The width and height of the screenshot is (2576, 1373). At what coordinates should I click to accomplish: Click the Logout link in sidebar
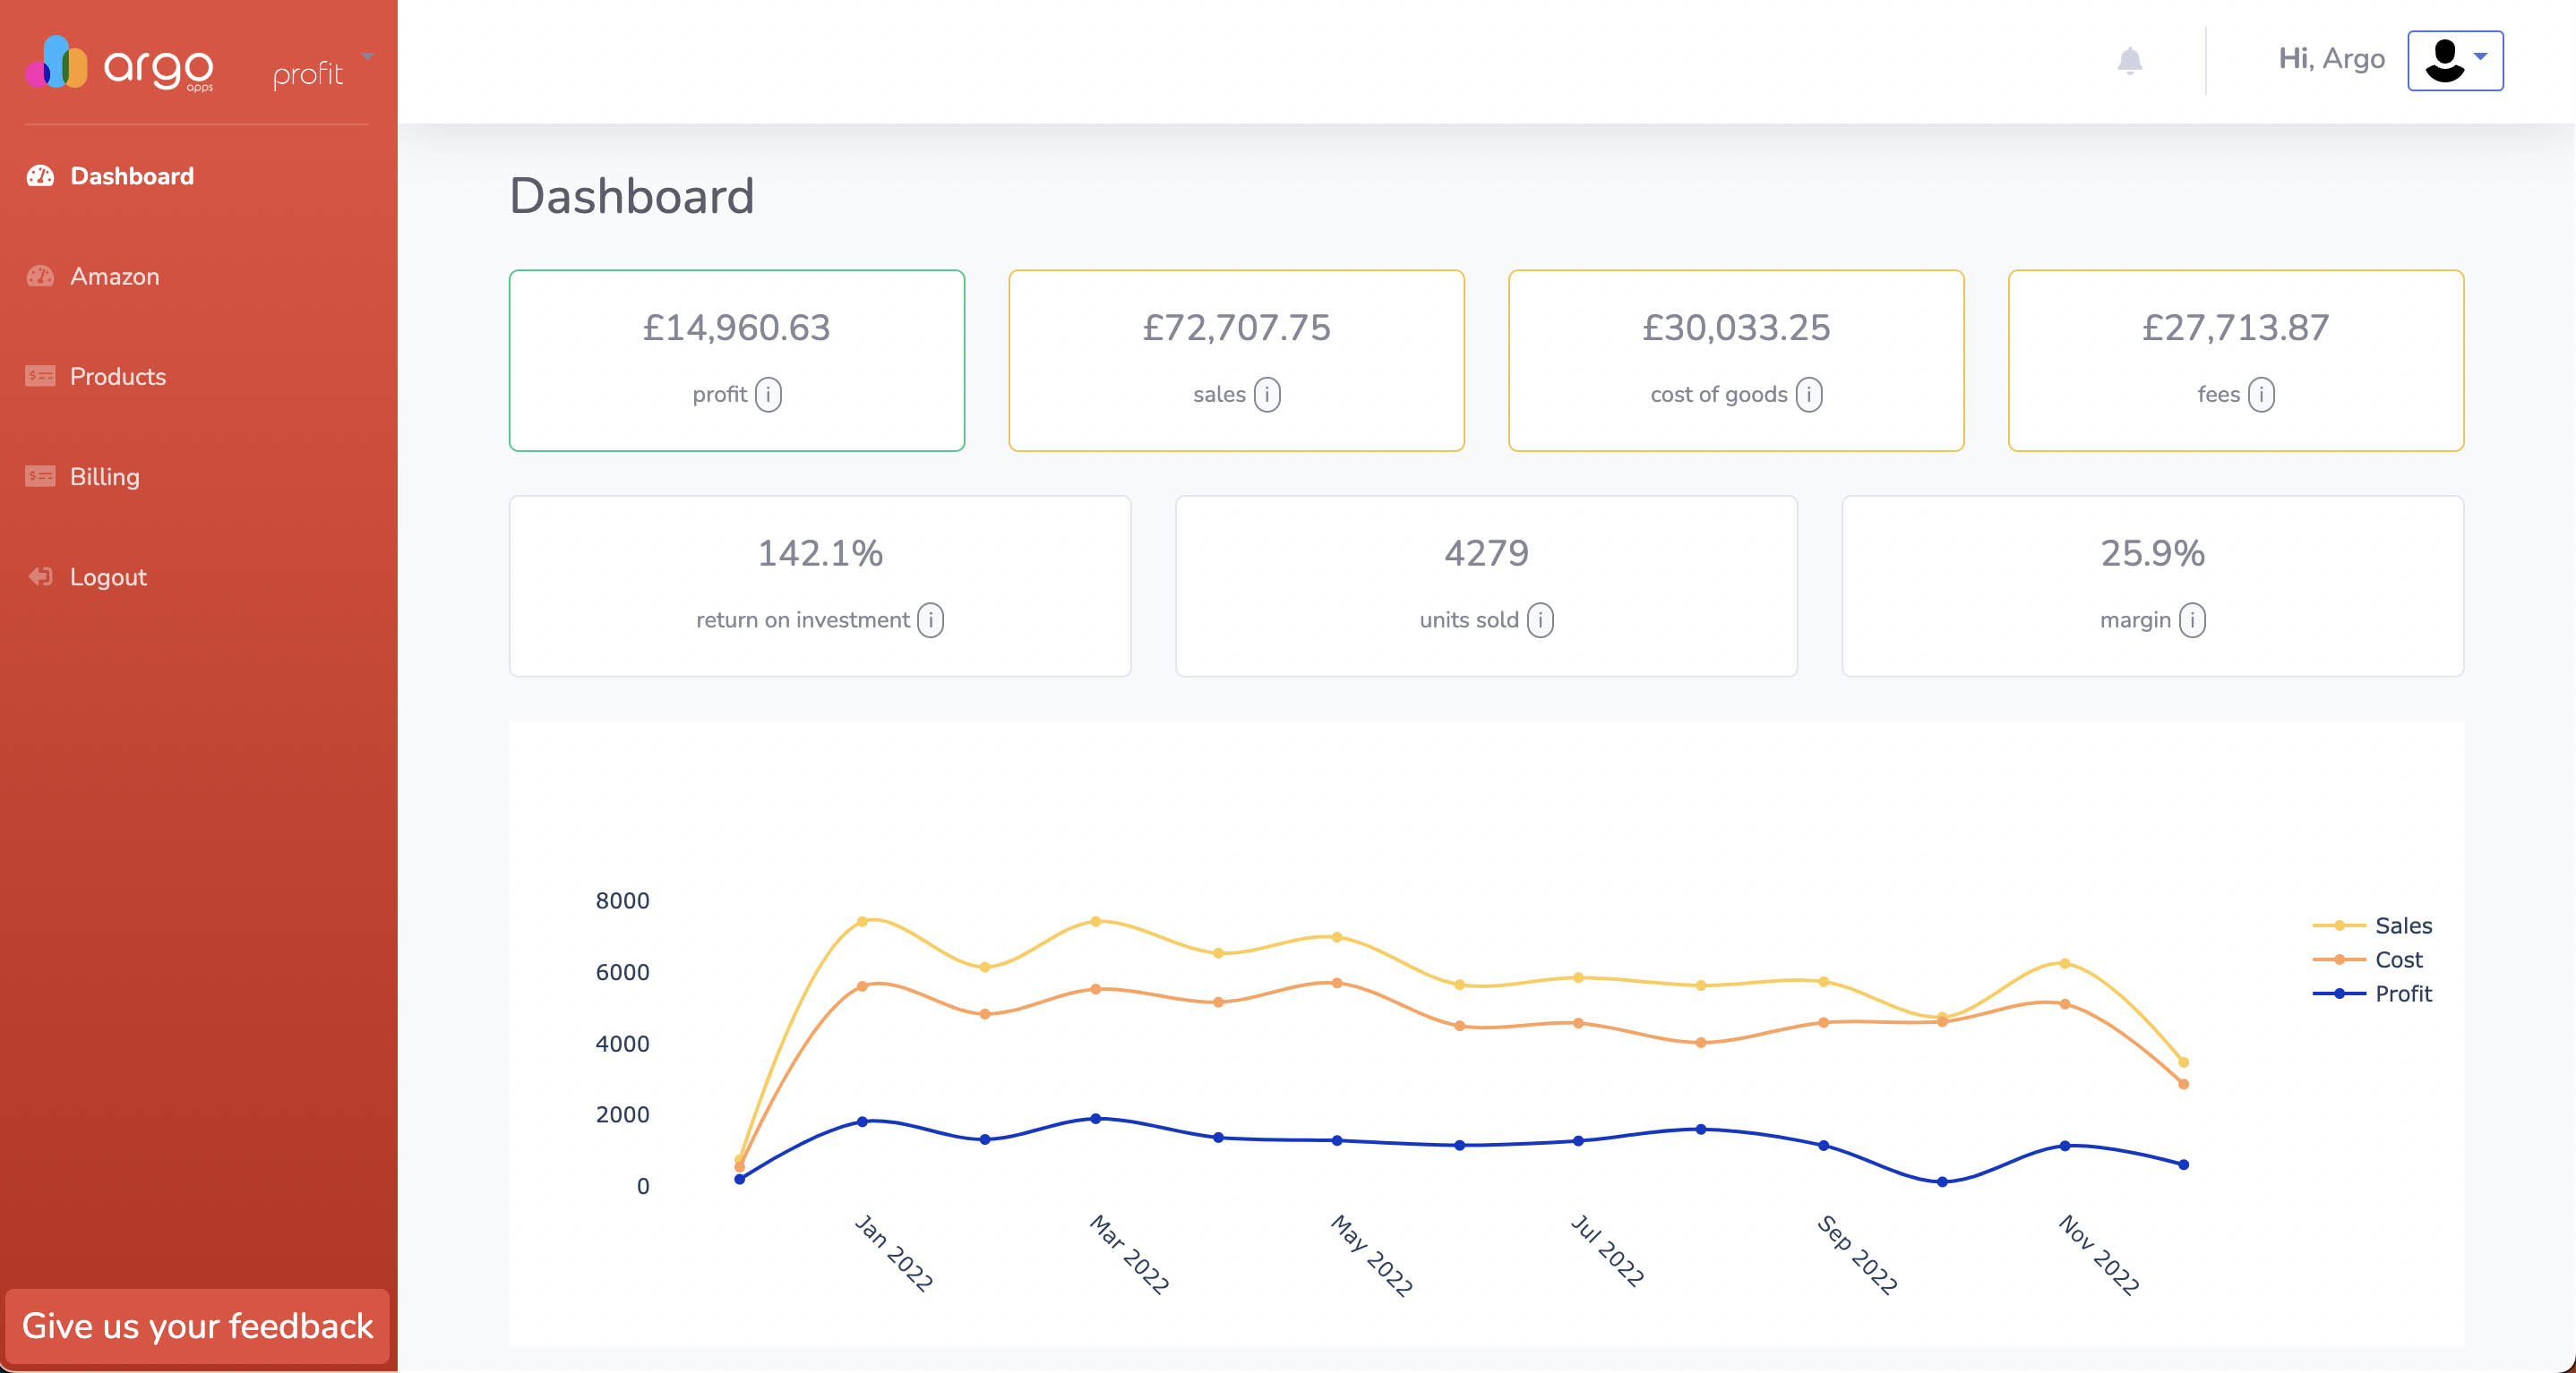(x=107, y=577)
